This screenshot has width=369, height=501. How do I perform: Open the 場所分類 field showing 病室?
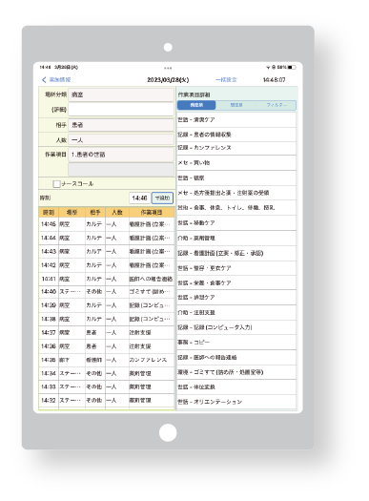click(x=121, y=94)
